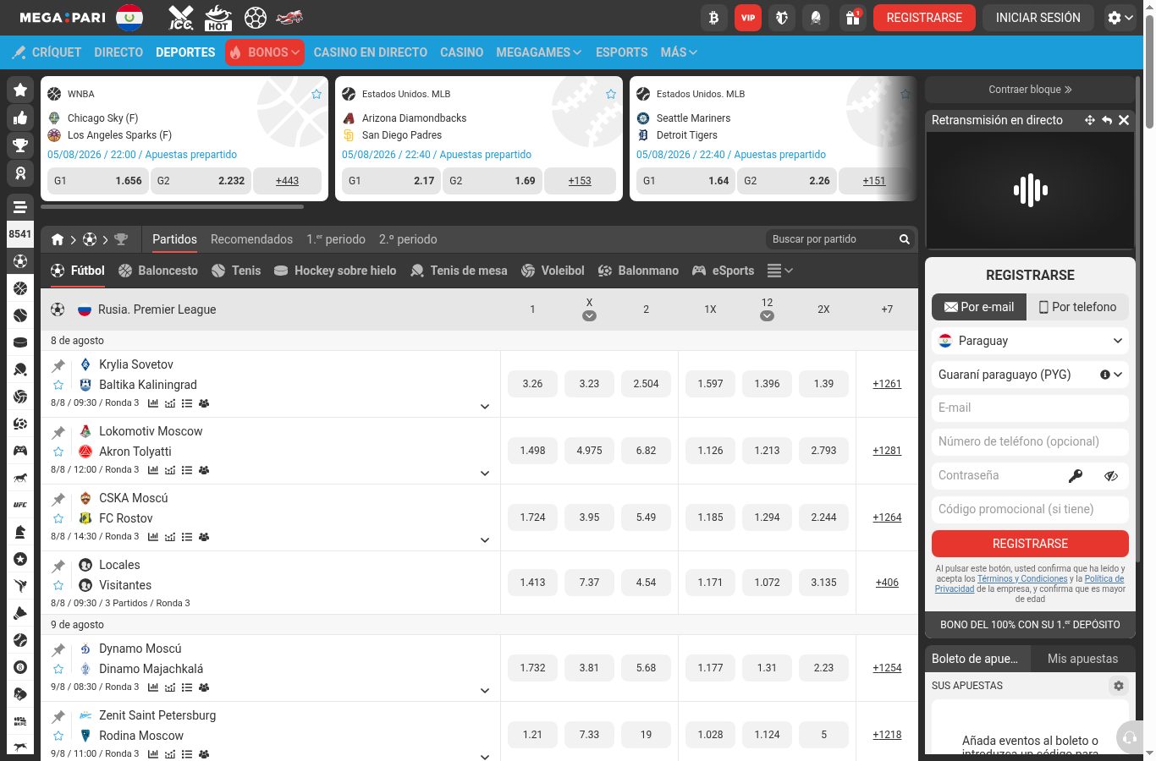Choose Por telefono registration option

1077,307
